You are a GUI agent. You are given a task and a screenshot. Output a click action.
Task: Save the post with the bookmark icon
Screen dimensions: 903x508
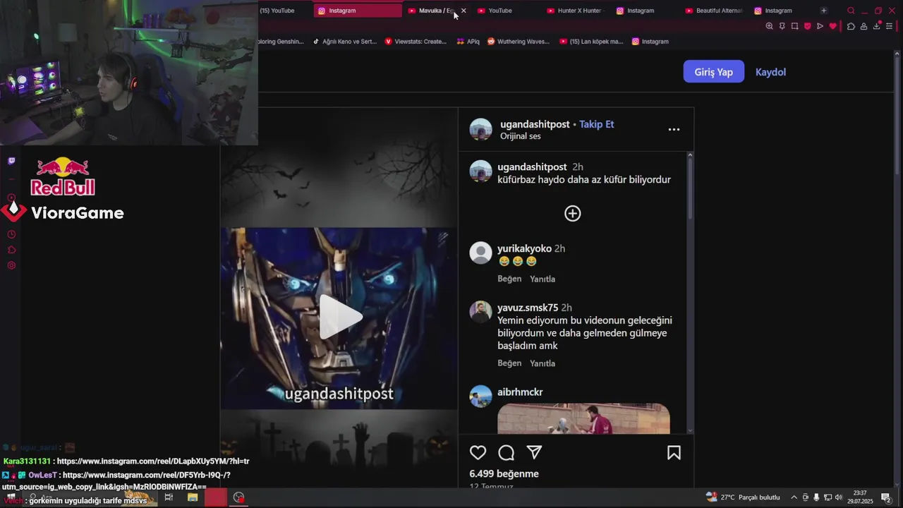tap(674, 453)
